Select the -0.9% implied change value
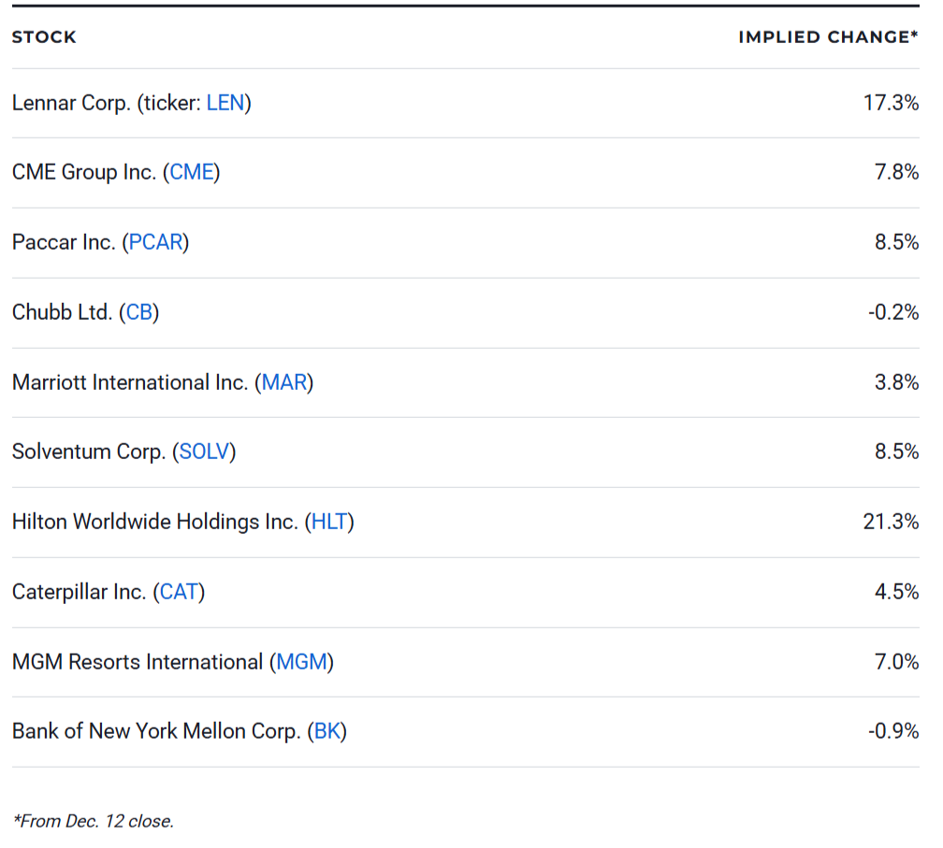This screenshot has width=943, height=848. [x=893, y=732]
